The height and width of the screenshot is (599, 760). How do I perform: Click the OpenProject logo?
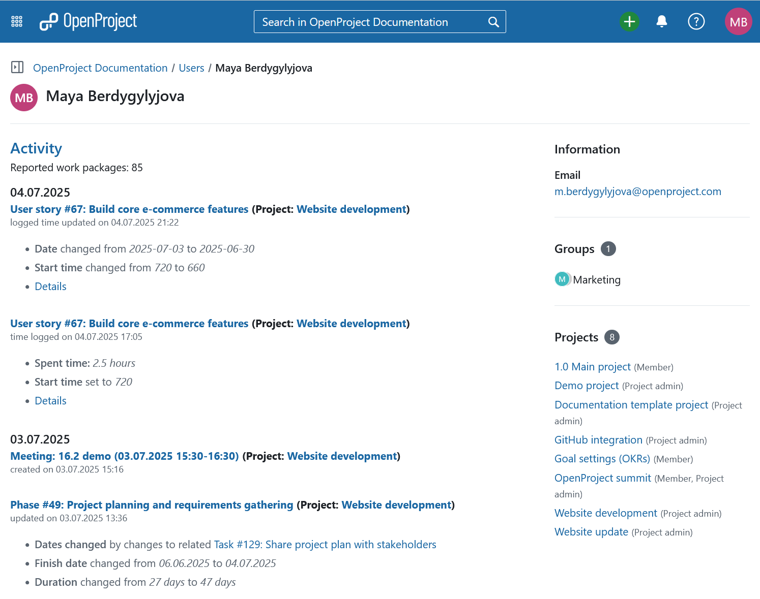[89, 21]
